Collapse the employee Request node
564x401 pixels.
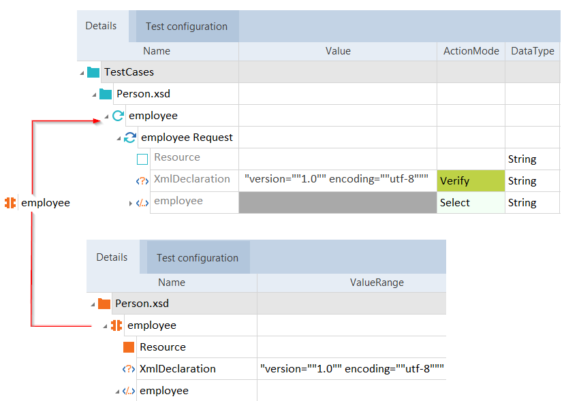[119, 138]
